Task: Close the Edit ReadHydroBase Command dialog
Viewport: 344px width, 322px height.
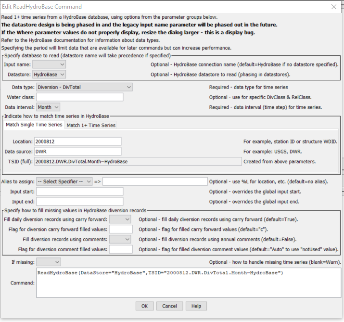Action: 334,7
